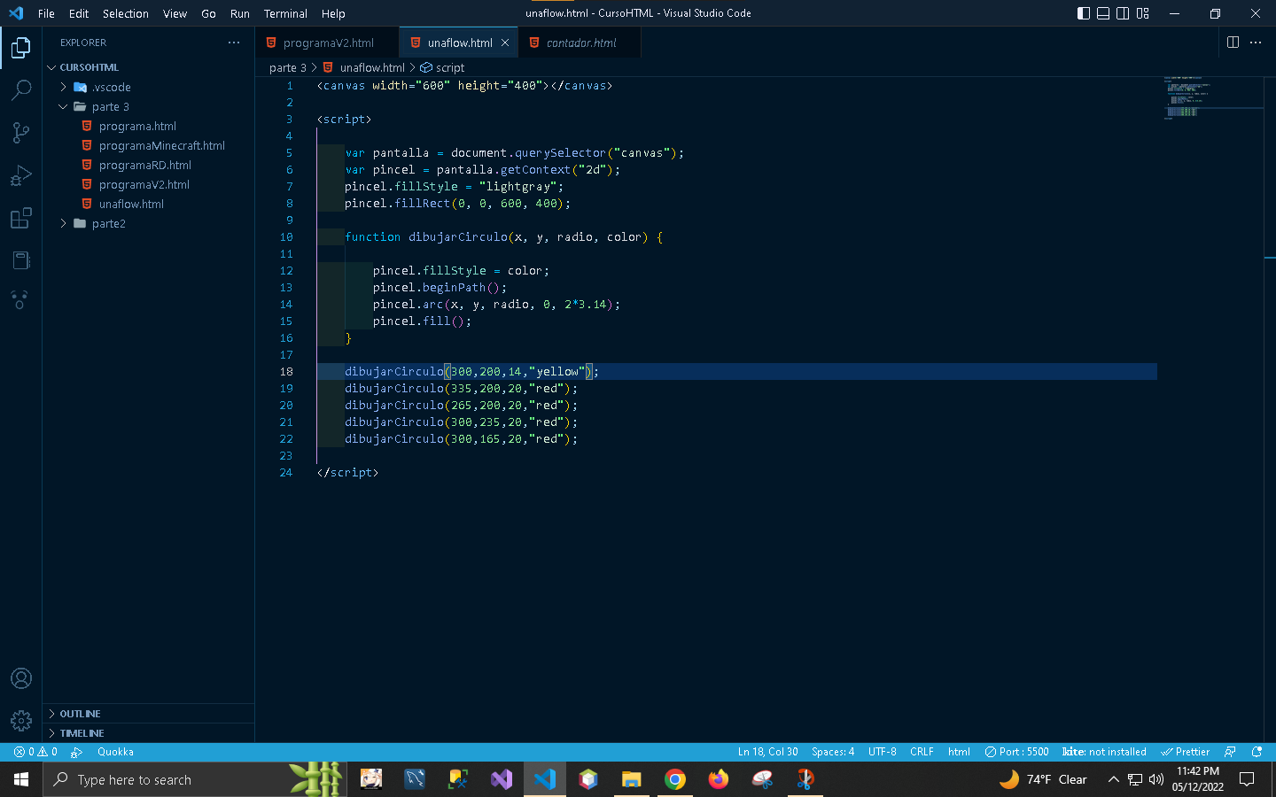1276x797 pixels.
Task: Split the editor to the right
Action: point(1233,43)
